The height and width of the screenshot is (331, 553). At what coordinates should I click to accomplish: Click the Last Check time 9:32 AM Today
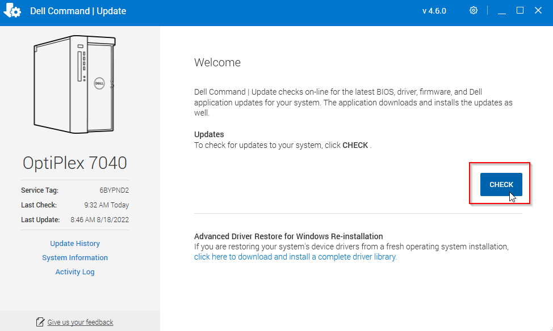107,205
